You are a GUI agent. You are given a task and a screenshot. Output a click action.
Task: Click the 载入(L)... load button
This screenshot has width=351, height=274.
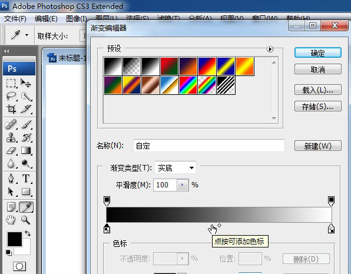(x=318, y=90)
